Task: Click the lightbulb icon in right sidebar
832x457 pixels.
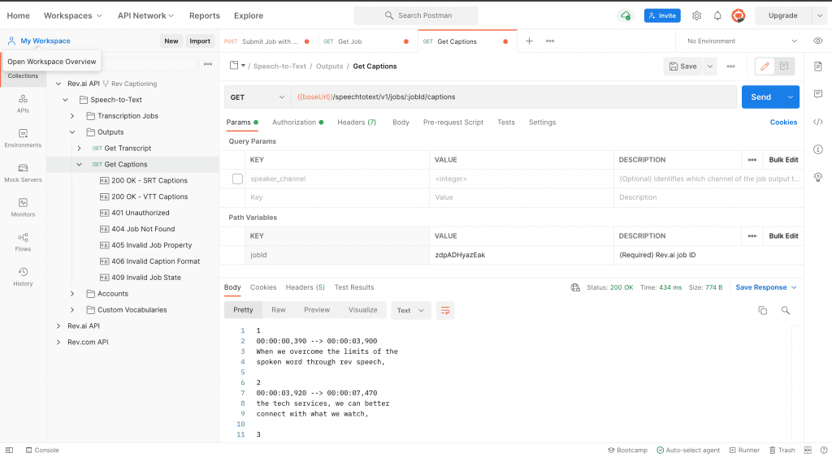Action: 817,177
